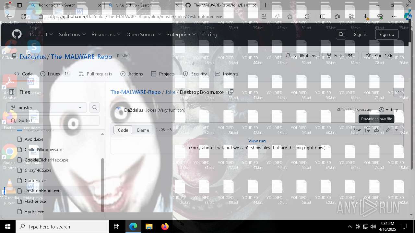Click the Notifications bell button
This screenshot has width=415, height=233.
[x=301, y=56]
